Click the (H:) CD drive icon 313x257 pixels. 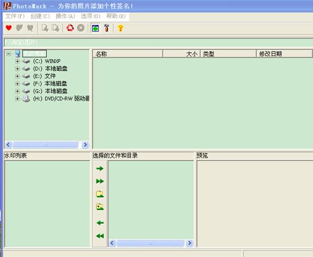pyautogui.click(x=26, y=99)
